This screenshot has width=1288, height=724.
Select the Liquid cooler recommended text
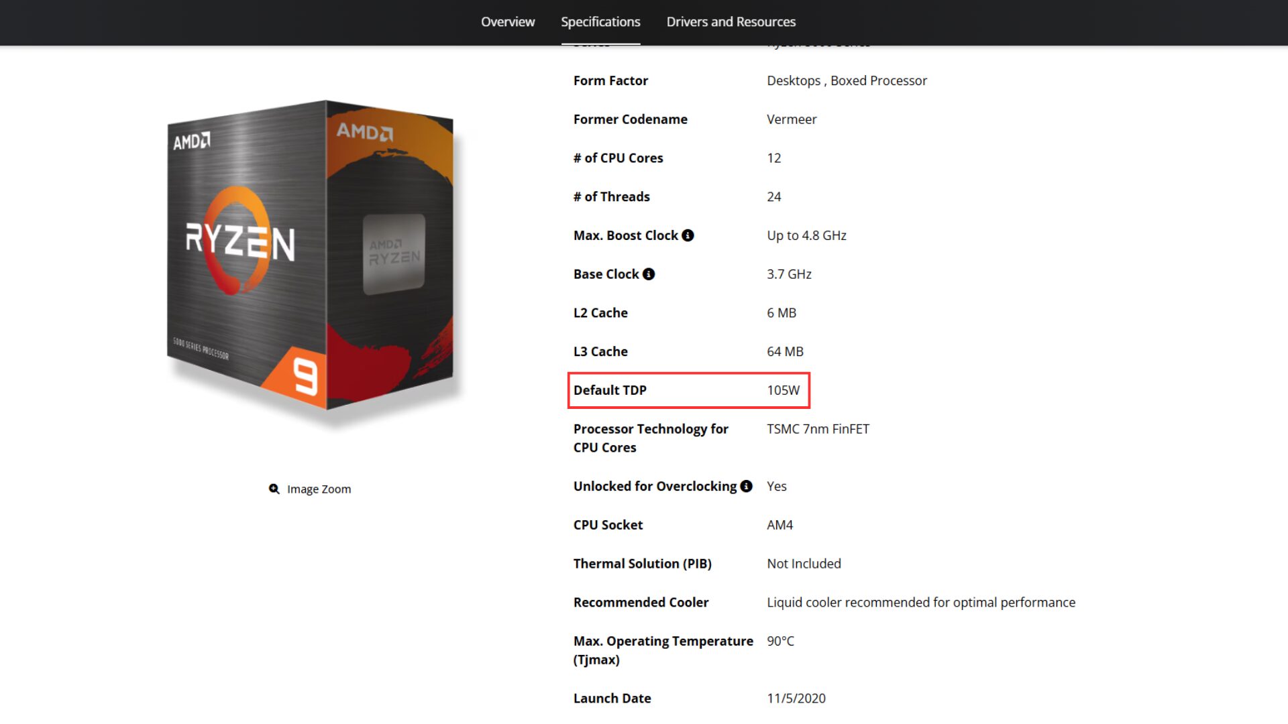point(921,603)
